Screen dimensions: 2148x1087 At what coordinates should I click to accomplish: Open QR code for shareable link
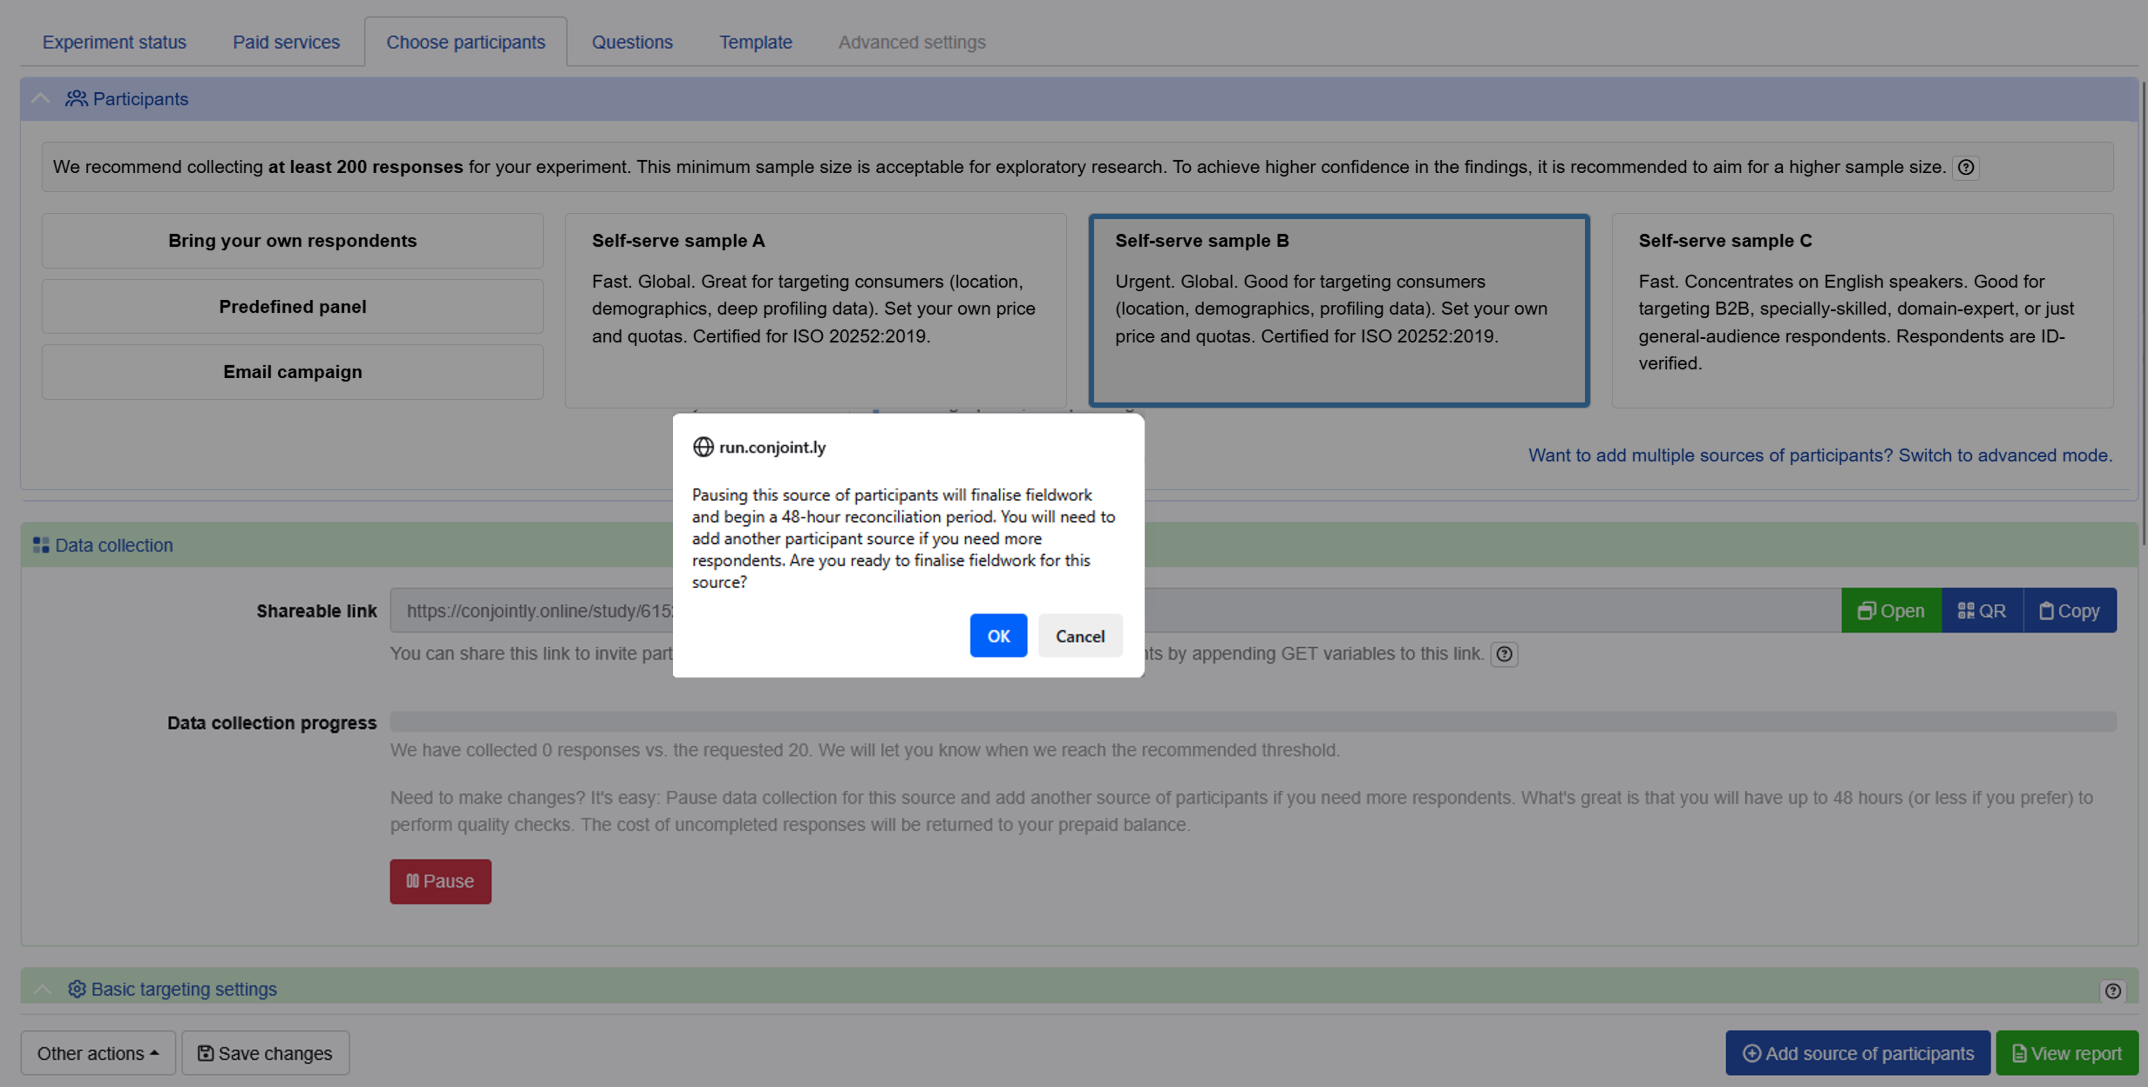point(1982,611)
